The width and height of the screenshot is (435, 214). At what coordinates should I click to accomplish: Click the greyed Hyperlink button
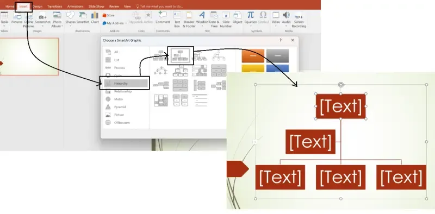click(136, 18)
